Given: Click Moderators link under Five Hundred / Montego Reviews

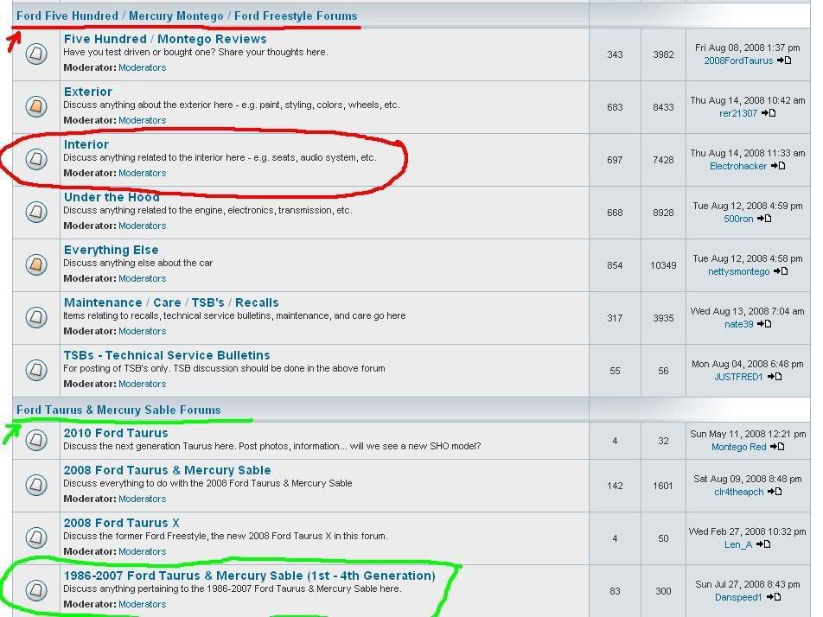Looking at the screenshot, I should [x=143, y=67].
